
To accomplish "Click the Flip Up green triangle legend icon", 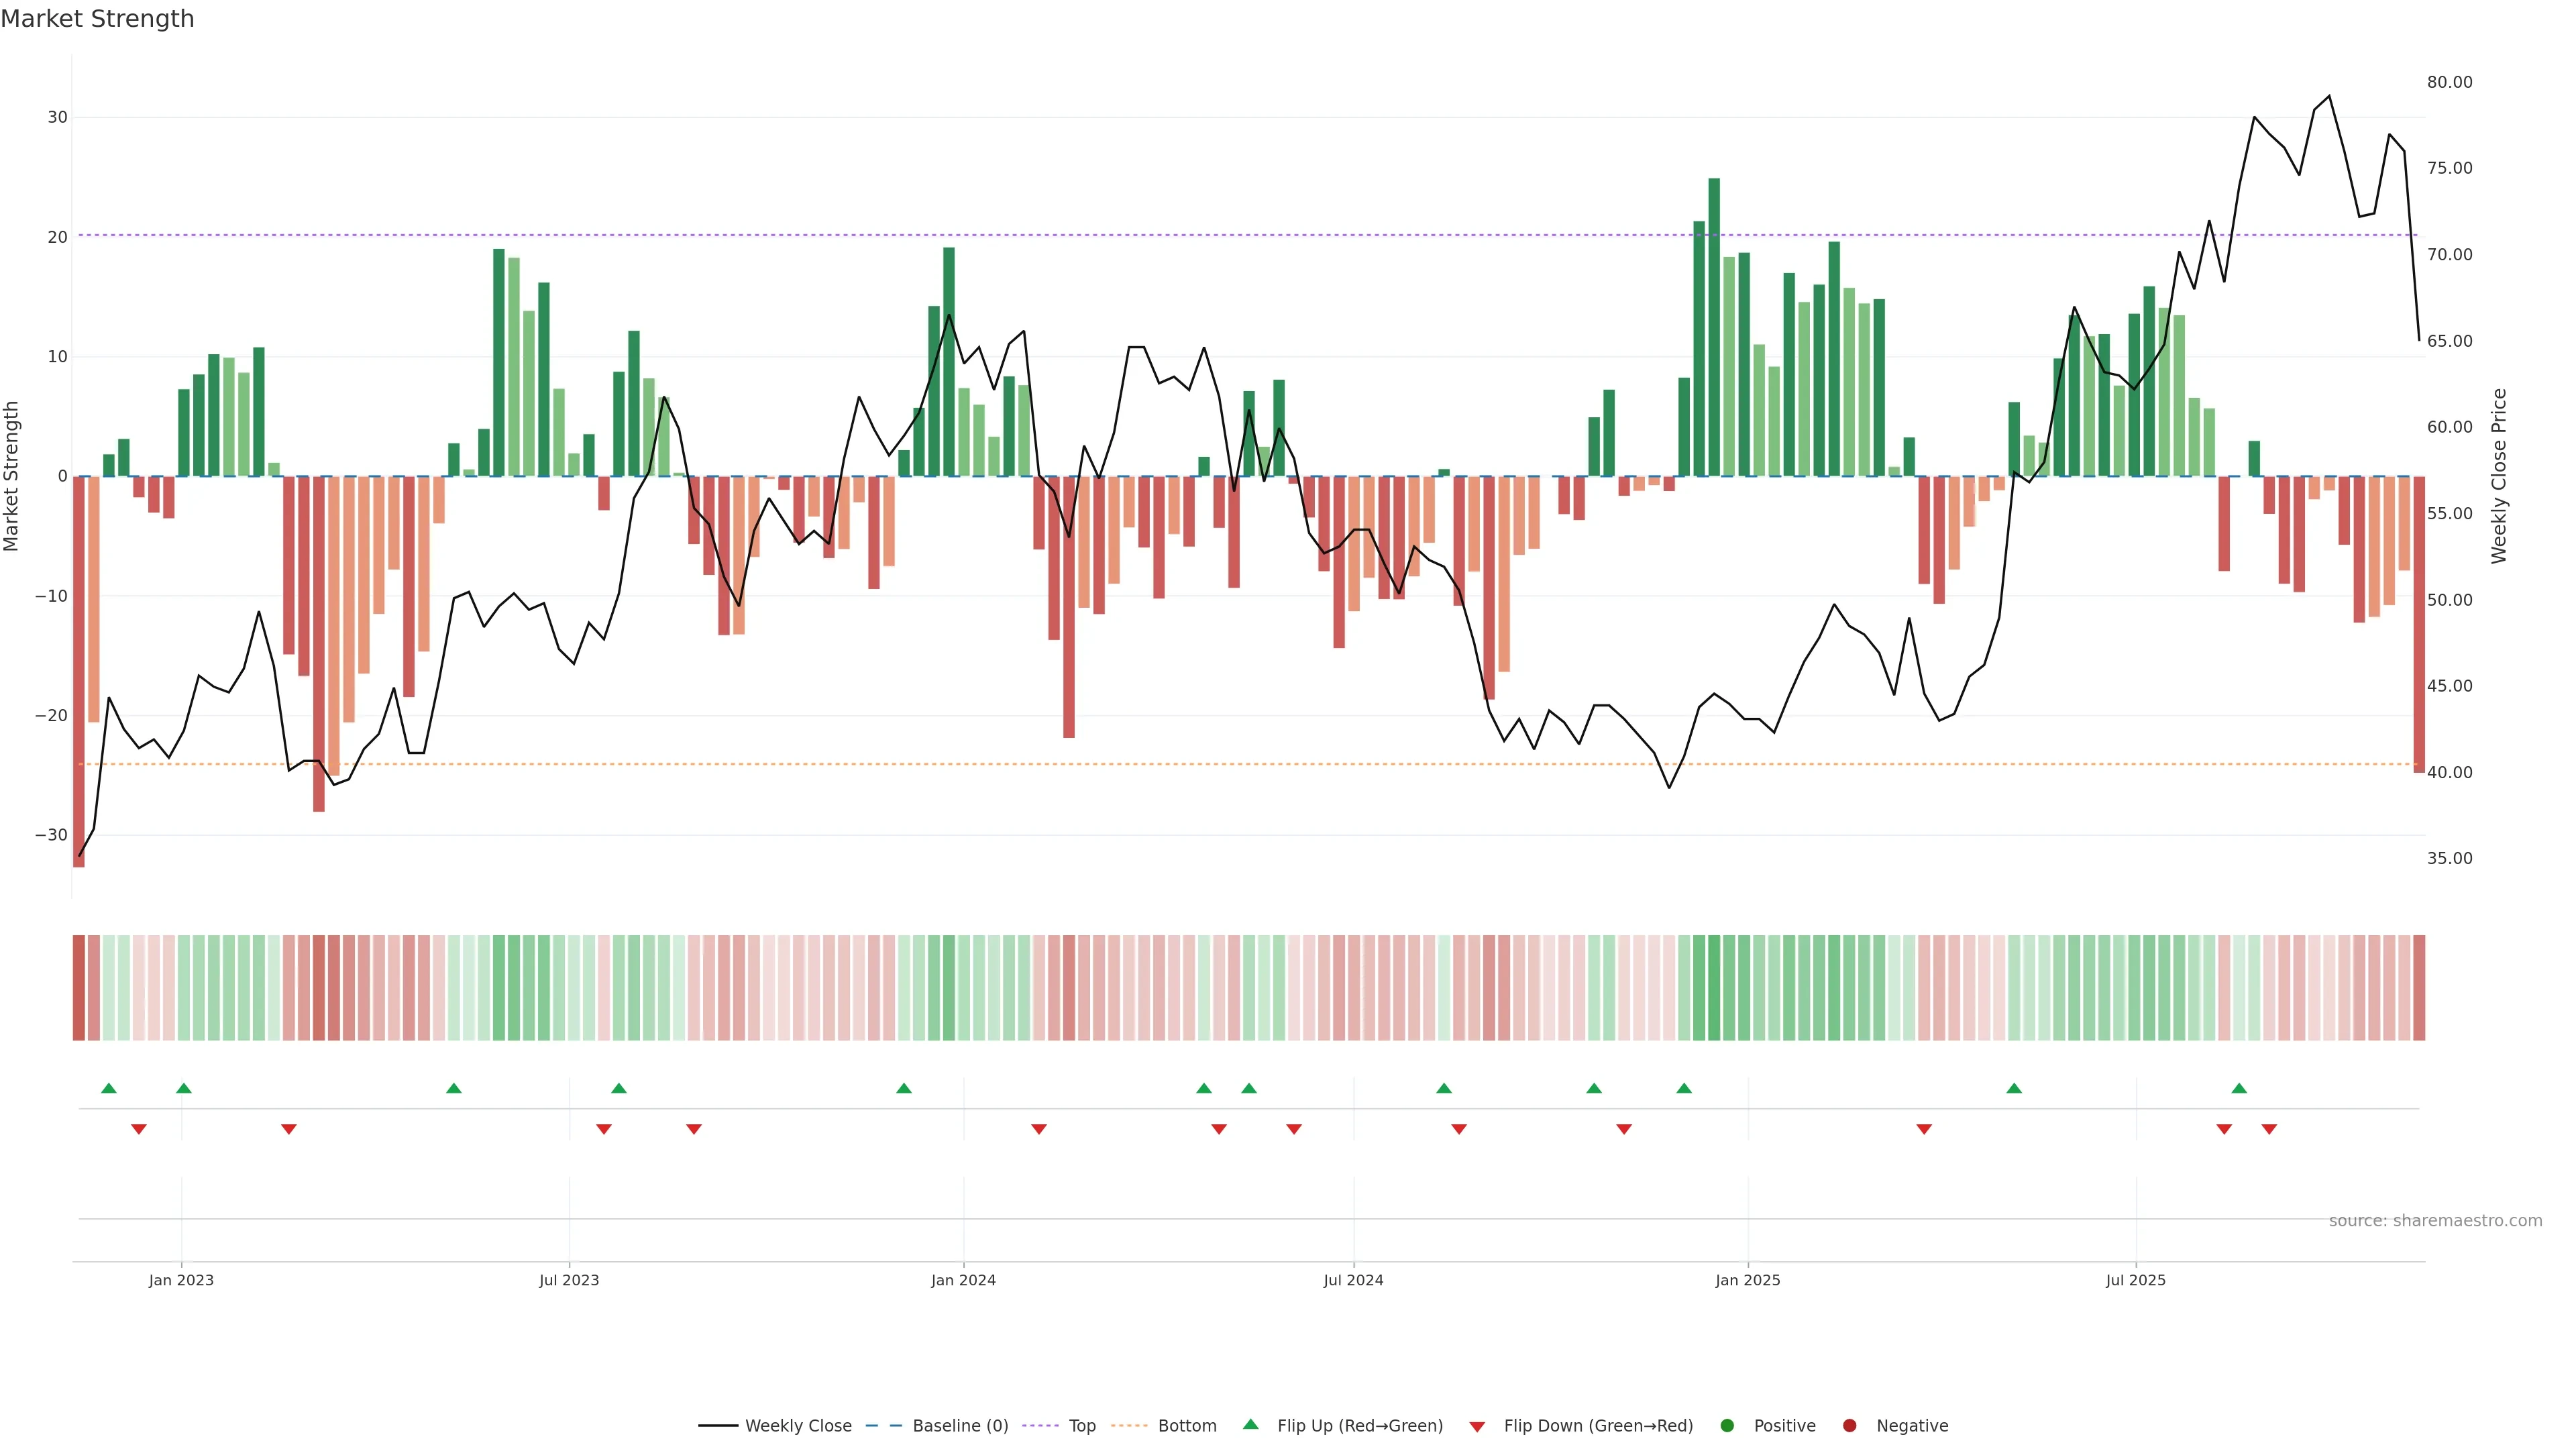I will coord(1250,1425).
